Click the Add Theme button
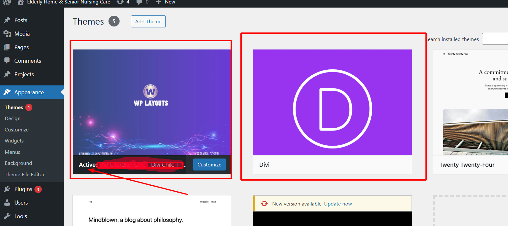 pyautogui.click(x=148, y=21)
